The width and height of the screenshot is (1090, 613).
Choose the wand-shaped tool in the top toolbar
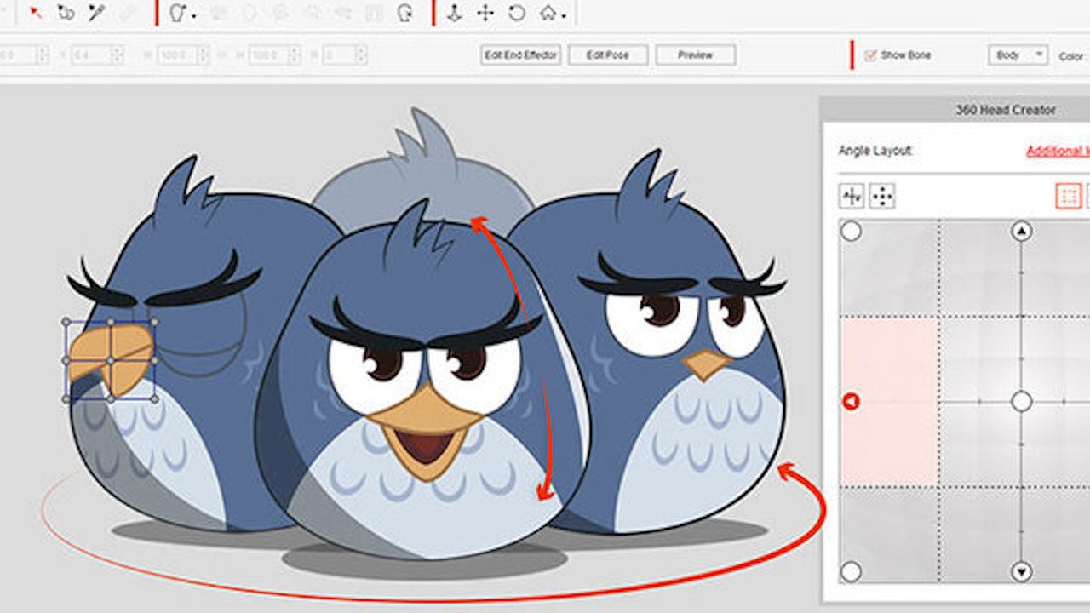pos(95,13)
